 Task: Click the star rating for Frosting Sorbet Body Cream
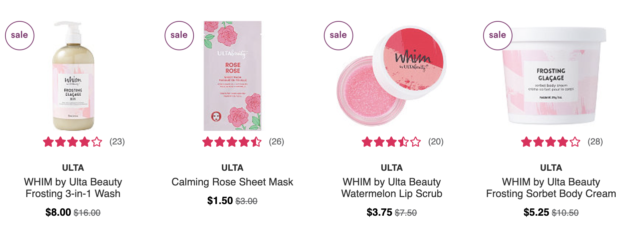click(x=551, y=142)
